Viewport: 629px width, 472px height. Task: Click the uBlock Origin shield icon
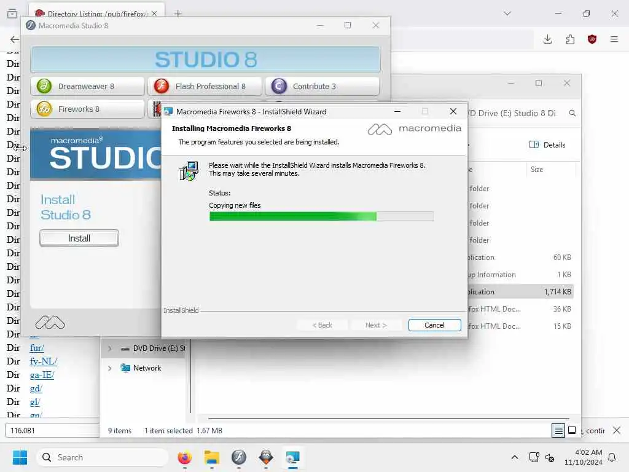pos(592,39)
